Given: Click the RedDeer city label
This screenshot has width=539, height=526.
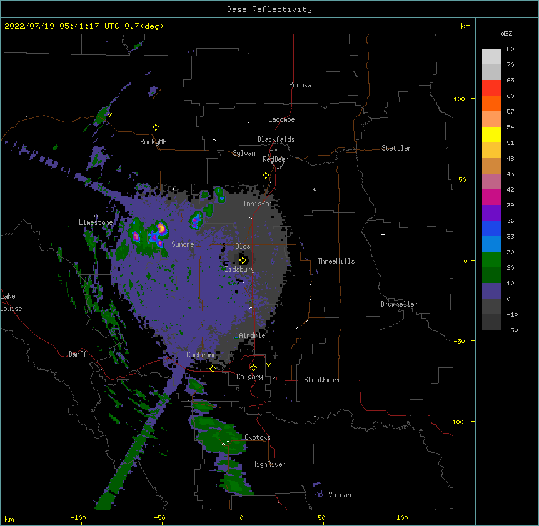Looking at the screenshot, I should coord(275,159).
